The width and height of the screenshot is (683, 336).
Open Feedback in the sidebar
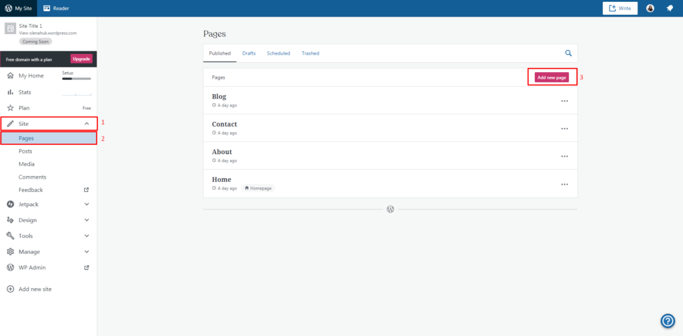click(x=31, y=190)
